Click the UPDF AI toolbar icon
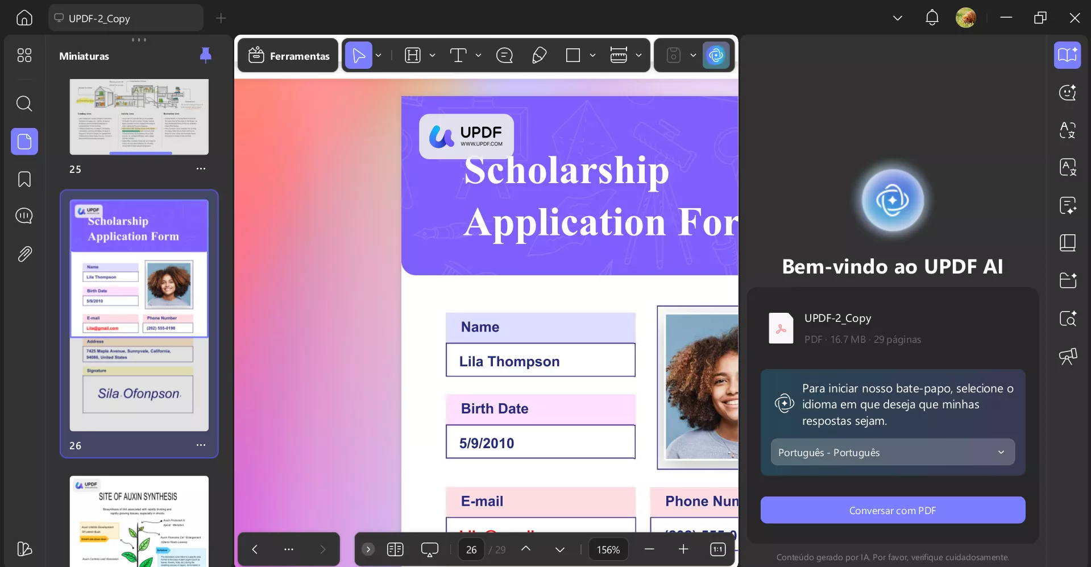 pos(716,55)
